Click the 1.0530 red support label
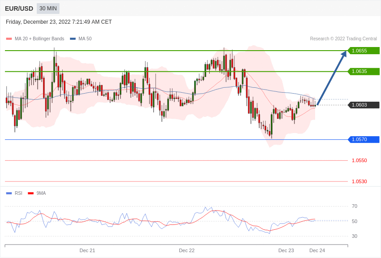 (359, 181)
